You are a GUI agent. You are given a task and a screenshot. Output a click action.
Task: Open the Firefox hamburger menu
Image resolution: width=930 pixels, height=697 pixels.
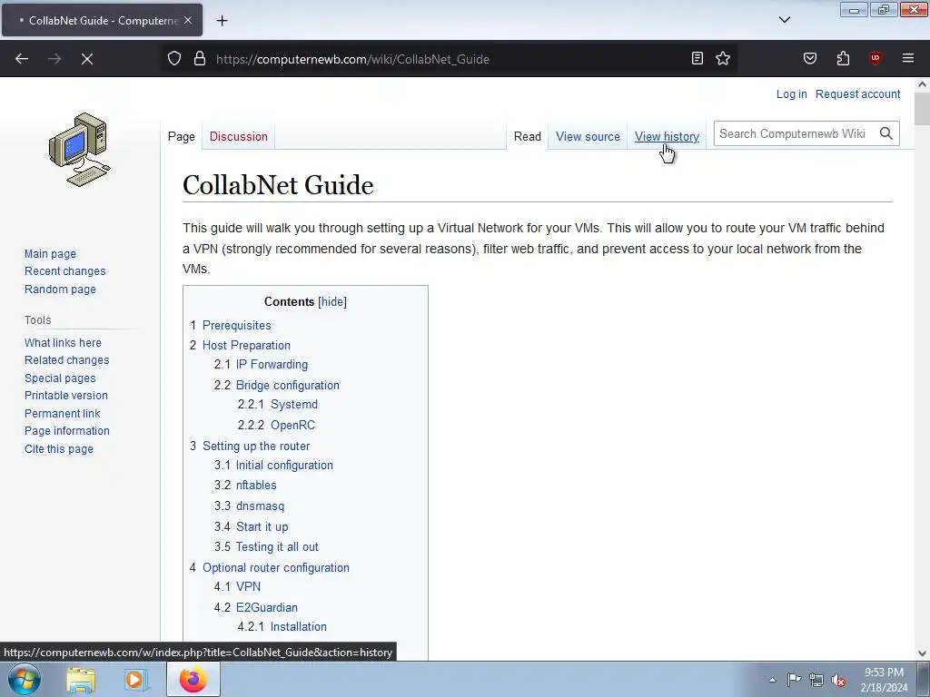908,59
